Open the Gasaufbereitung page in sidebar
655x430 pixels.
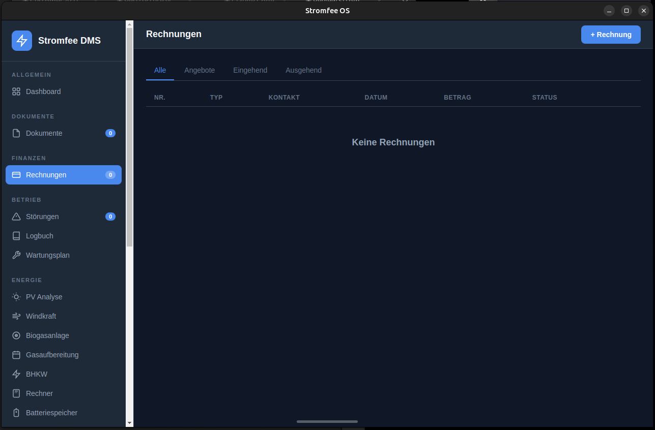tap(52, 355)
